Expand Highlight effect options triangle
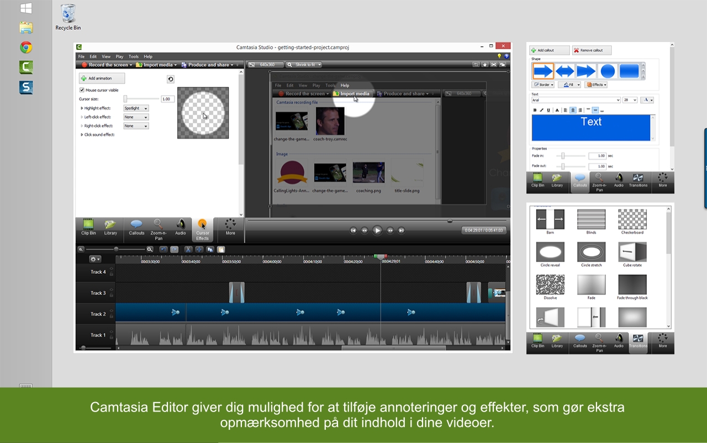Viewport: 707px width, 443px height. (x=82, y=108)
